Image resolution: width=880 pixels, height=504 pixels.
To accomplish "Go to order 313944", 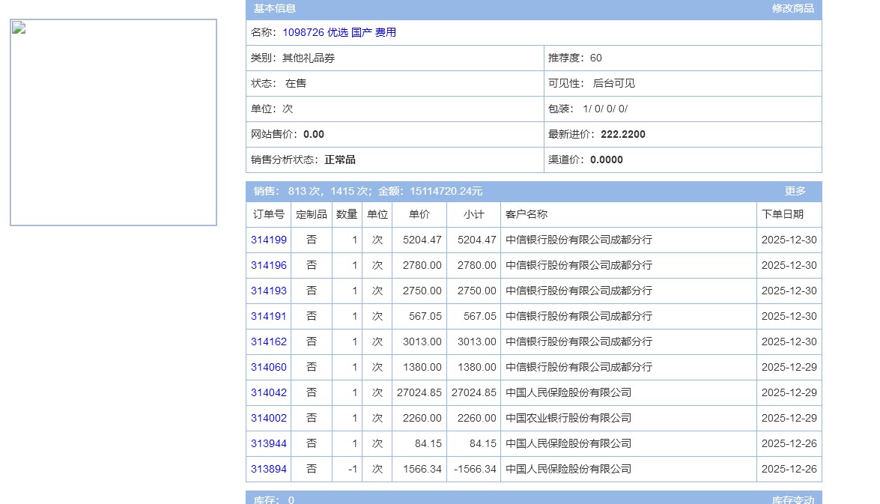I will (x=269, y=444).
